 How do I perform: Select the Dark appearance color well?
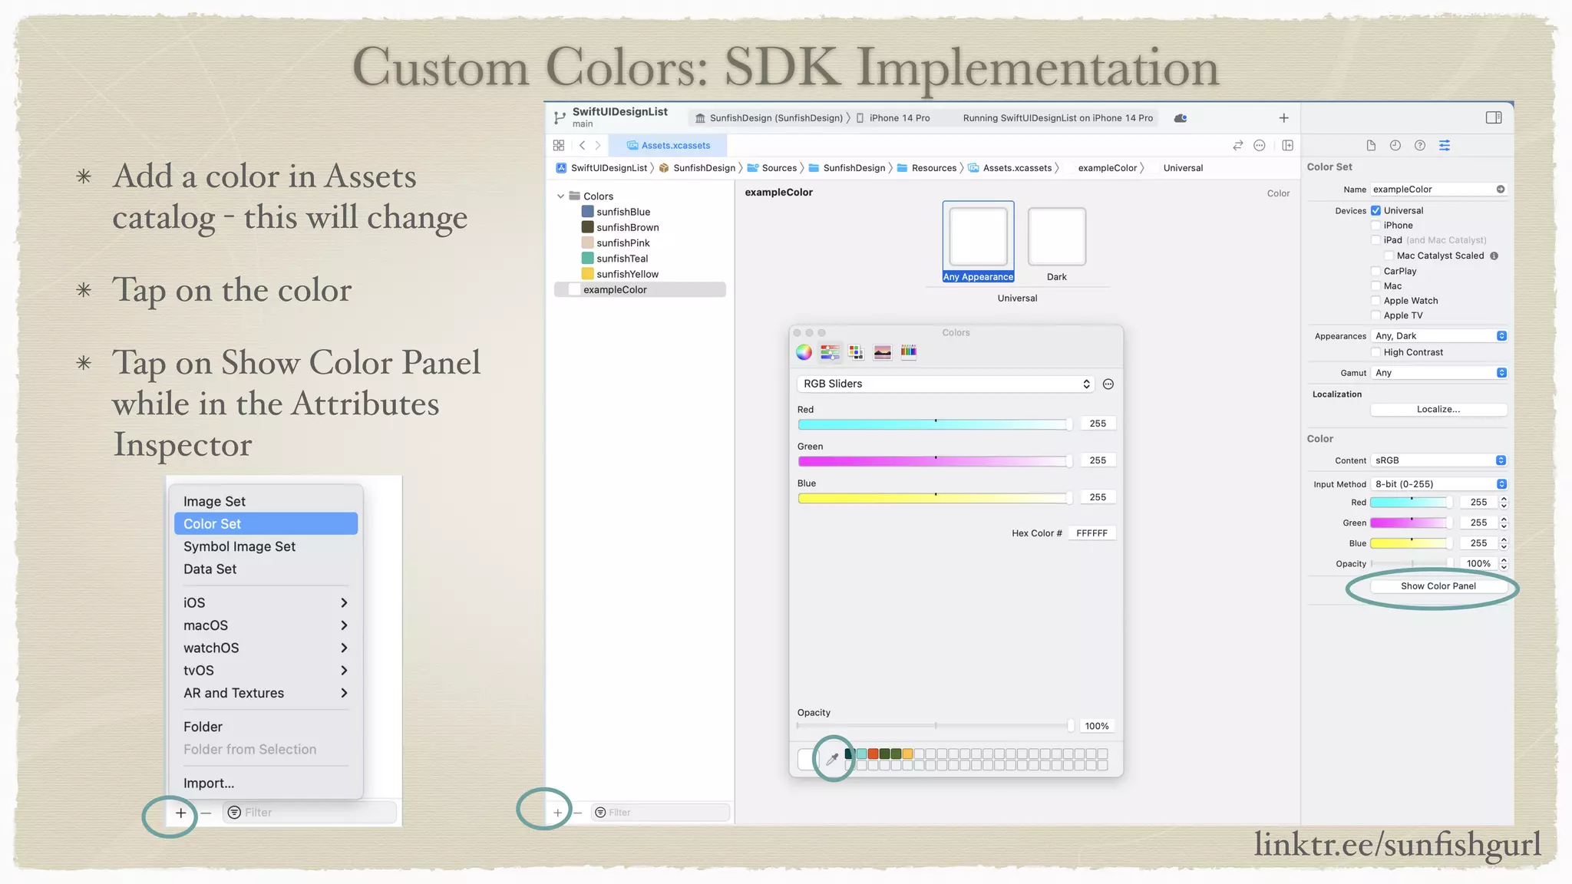click(1057, 236)
